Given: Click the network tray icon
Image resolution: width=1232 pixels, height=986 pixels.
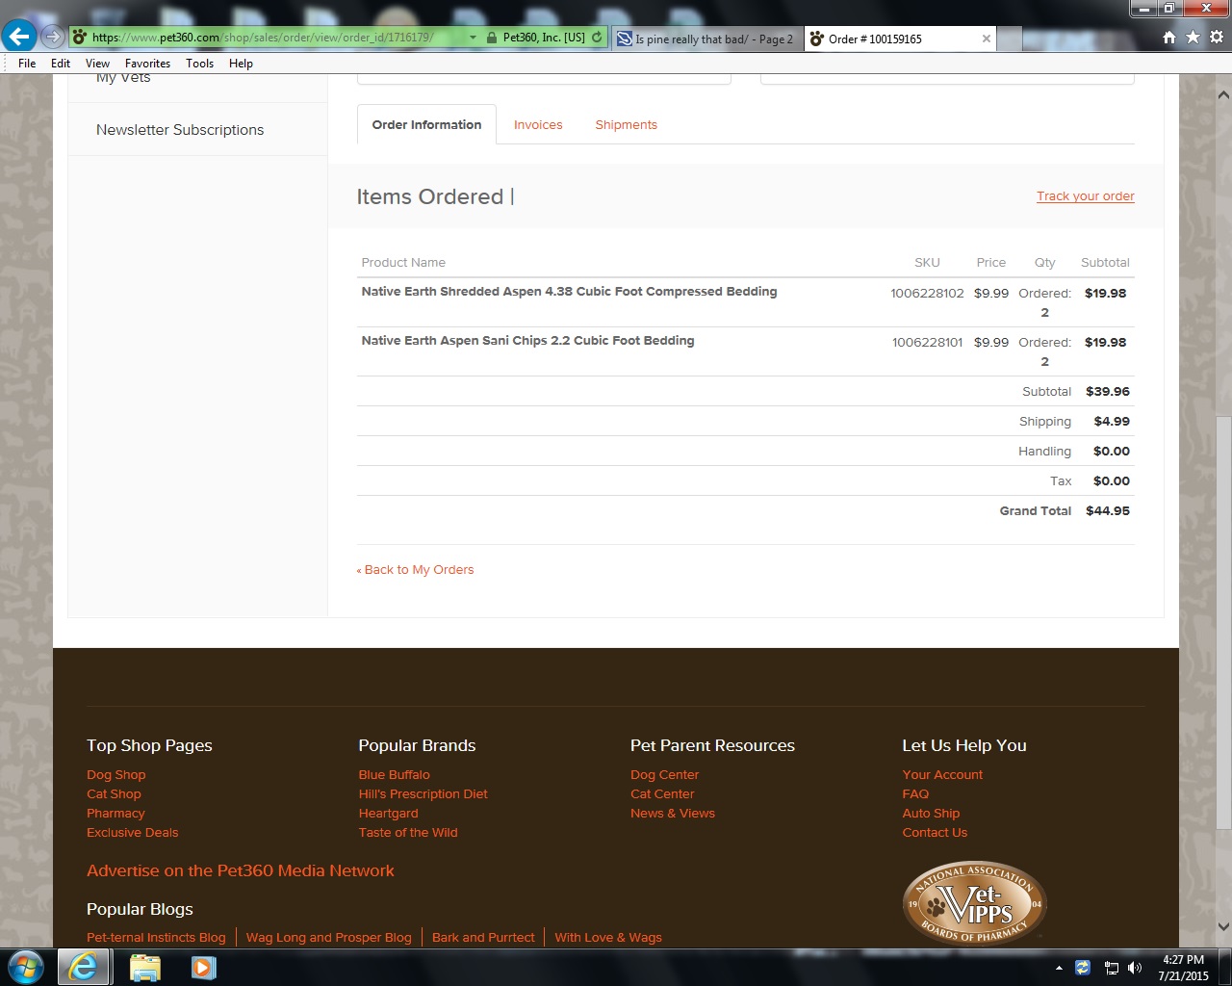Looking at the screenshot, I should [1111, 968].
